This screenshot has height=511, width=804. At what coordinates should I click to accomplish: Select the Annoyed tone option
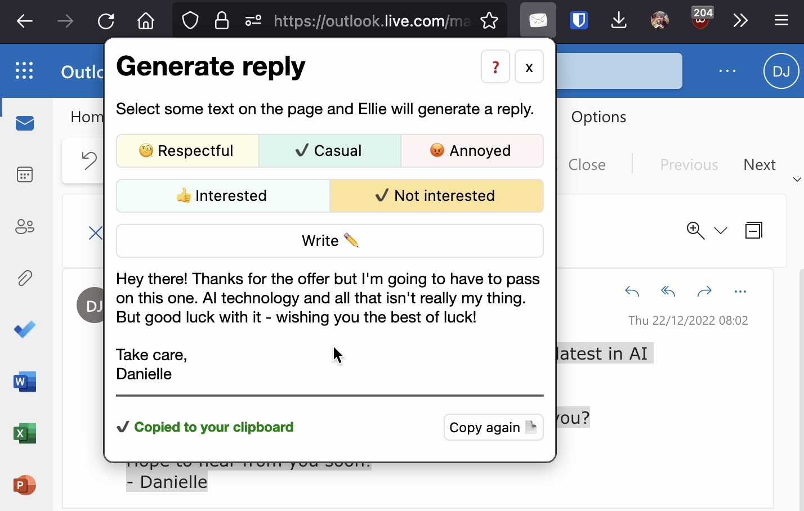point(472,151)
